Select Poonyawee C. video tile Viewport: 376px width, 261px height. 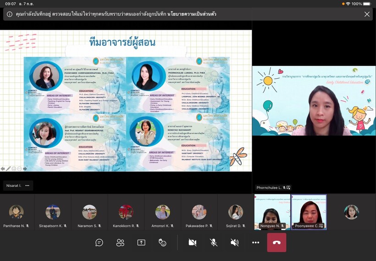tap(309, 212)
